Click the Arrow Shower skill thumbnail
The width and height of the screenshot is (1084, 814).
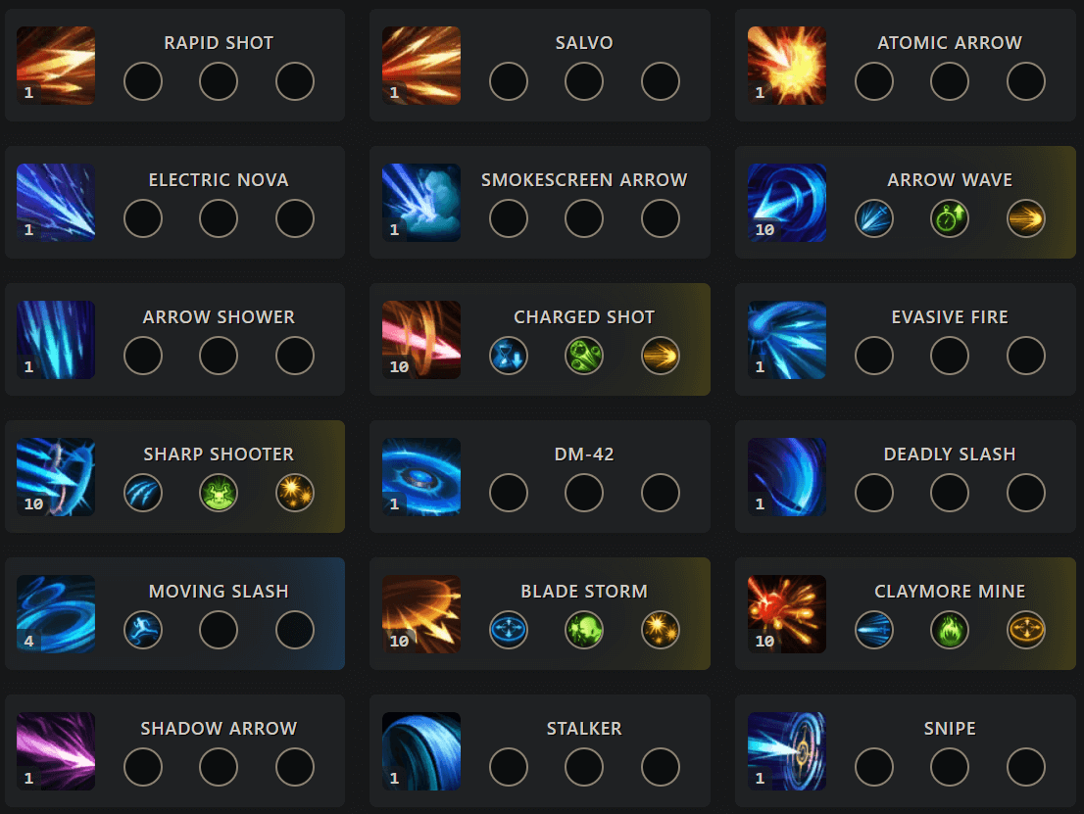click(x=56, y=340)
